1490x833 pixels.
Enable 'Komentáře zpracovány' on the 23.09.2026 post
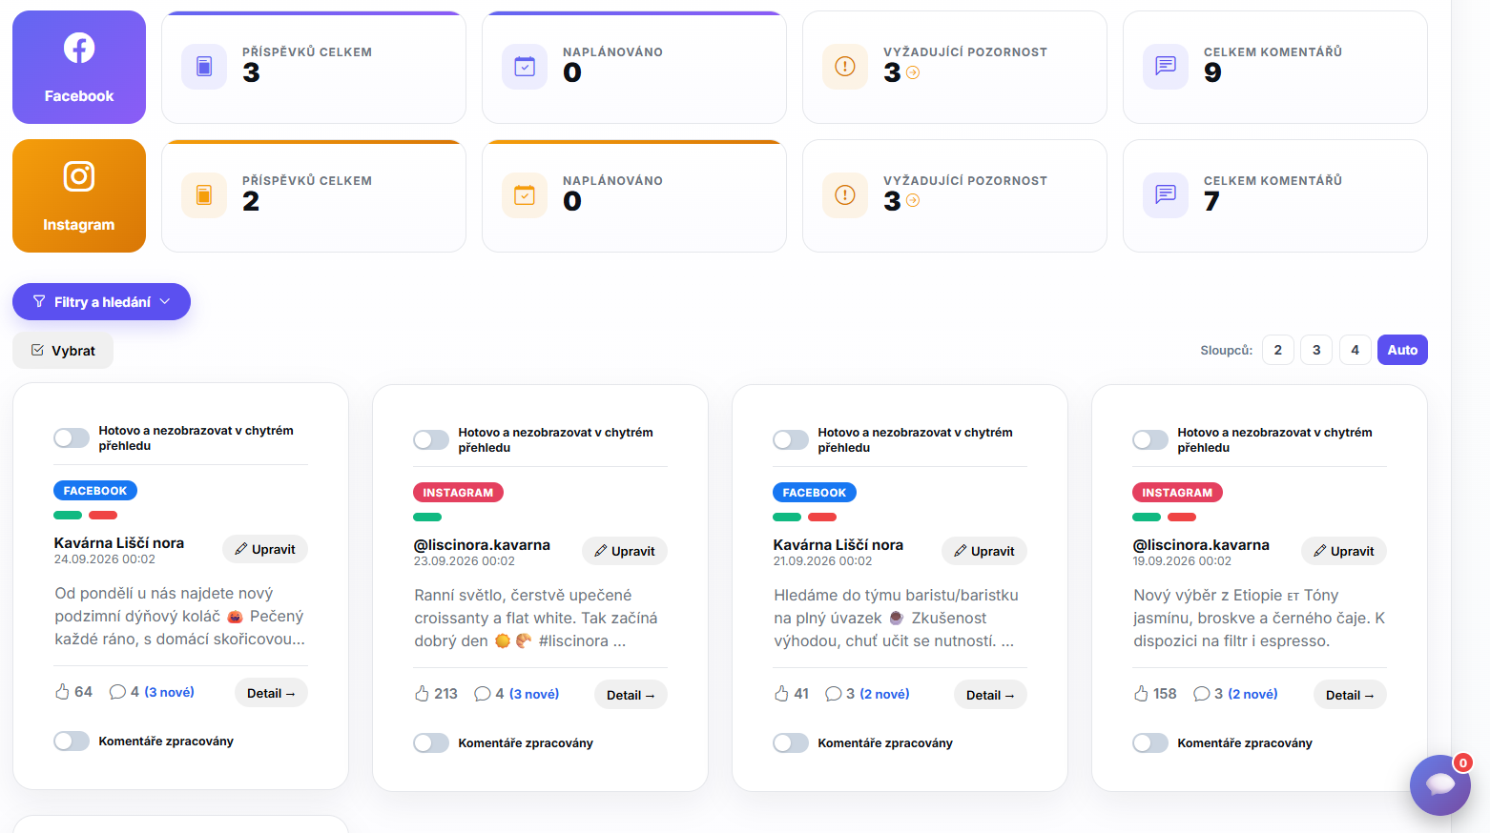[431, 742]
